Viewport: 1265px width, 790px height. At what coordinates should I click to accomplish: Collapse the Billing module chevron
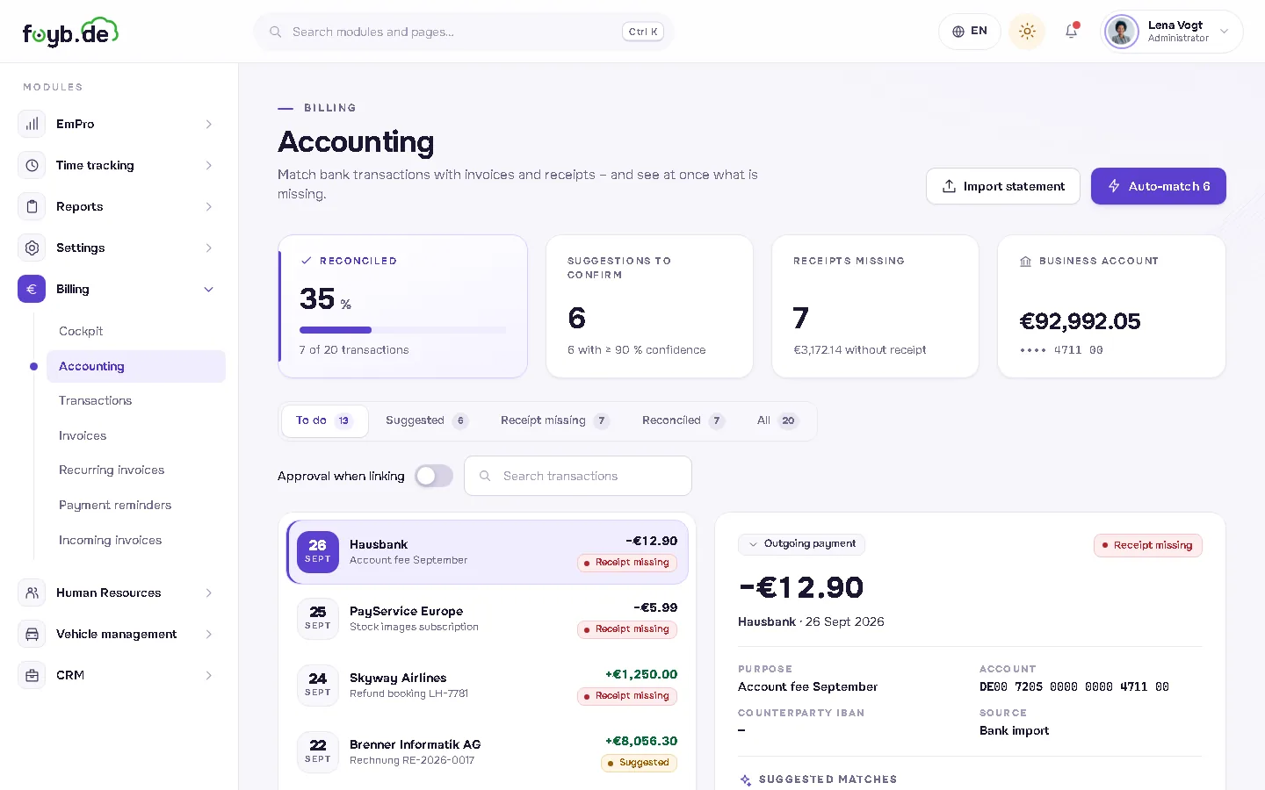coord(209,289)
